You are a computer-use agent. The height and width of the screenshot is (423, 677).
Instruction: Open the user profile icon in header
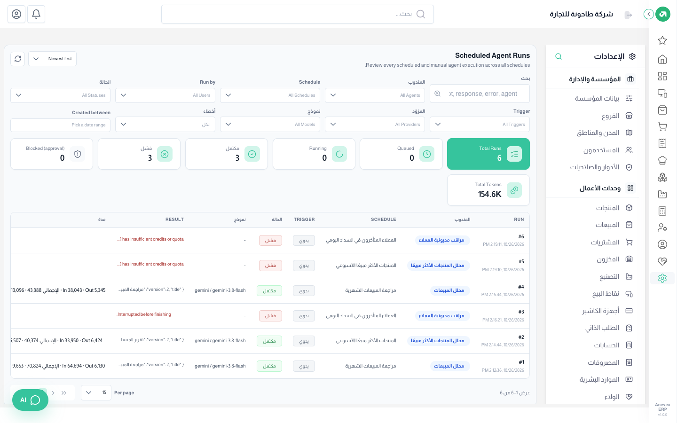[x=16, y=14]
